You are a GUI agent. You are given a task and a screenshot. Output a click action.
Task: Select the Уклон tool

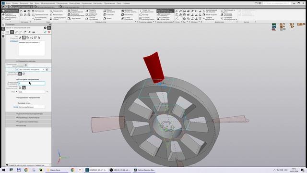pos(107,18)
